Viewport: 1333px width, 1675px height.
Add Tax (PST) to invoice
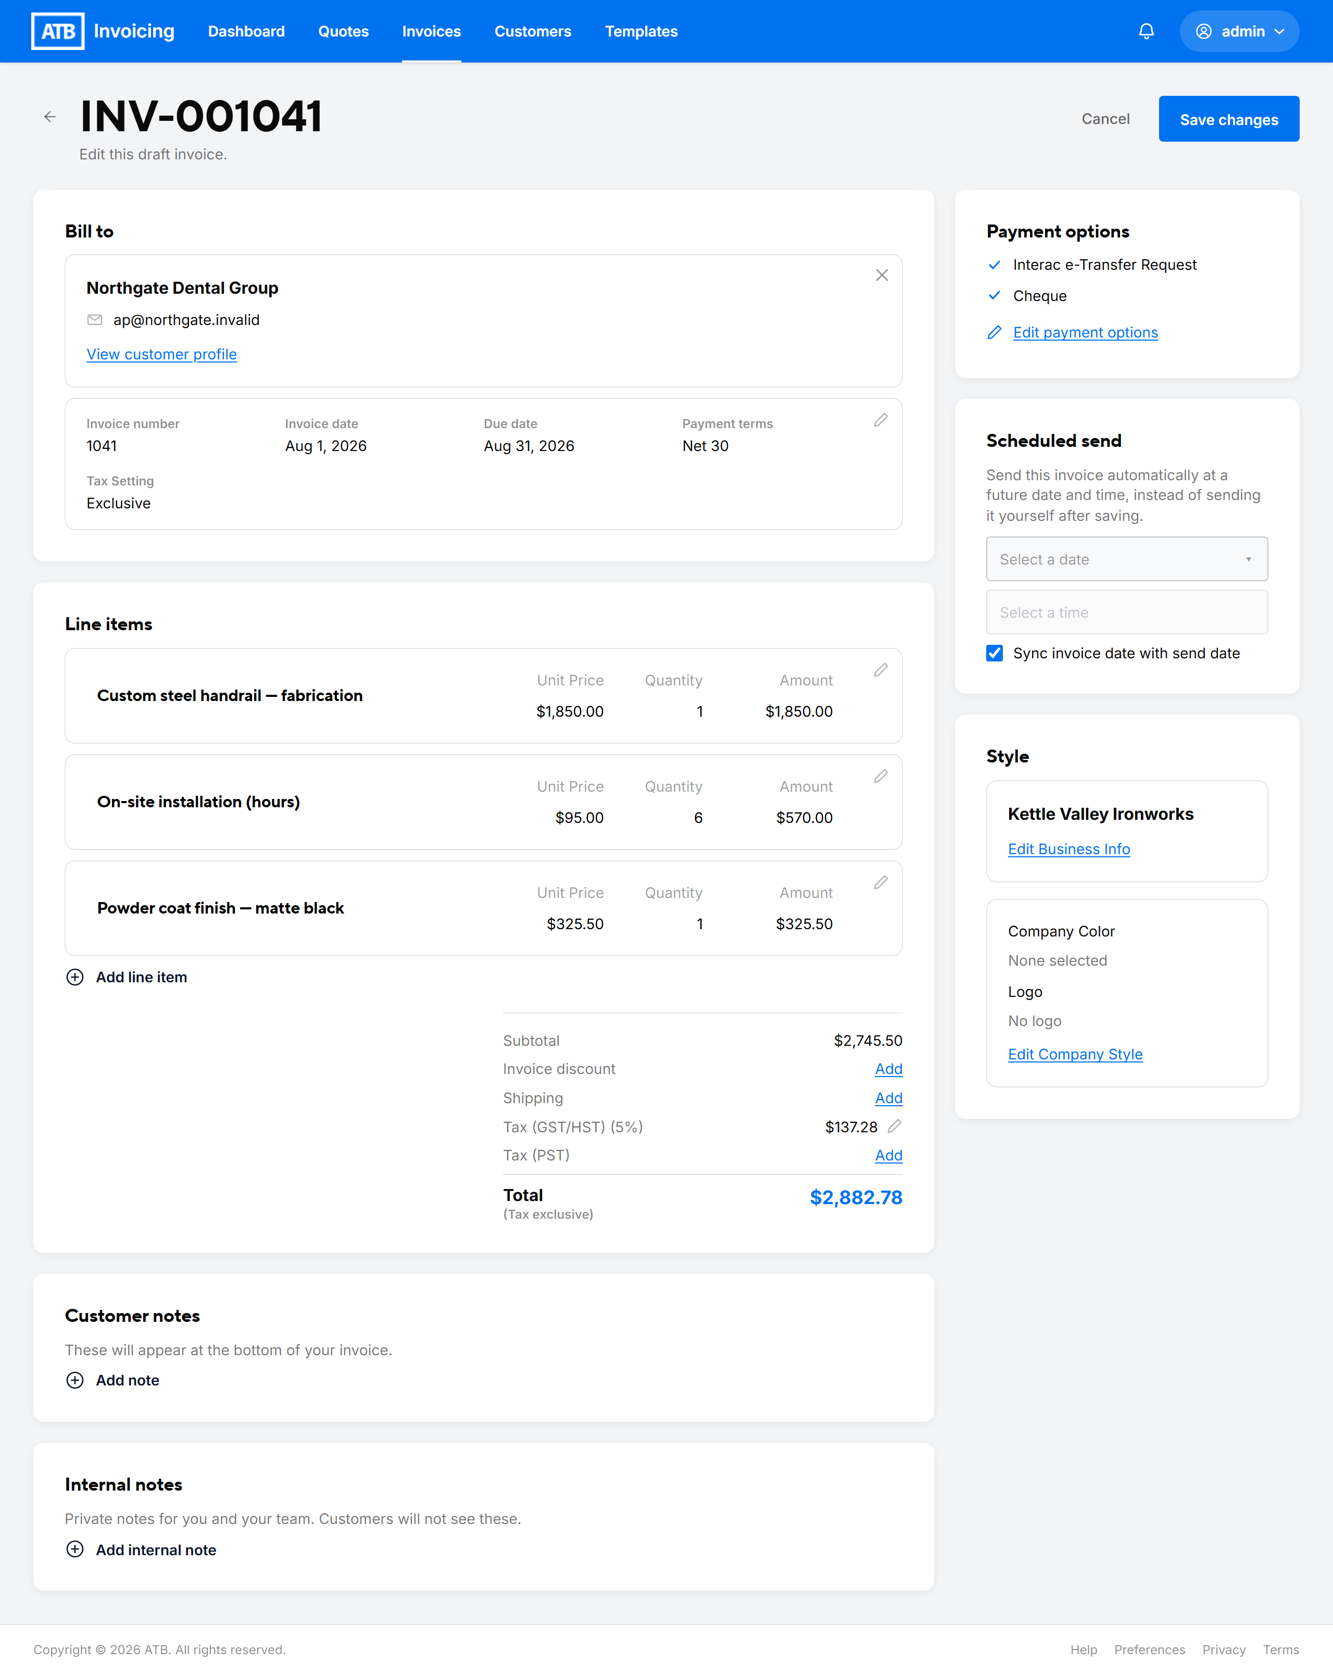click(x=889, y=1155)
